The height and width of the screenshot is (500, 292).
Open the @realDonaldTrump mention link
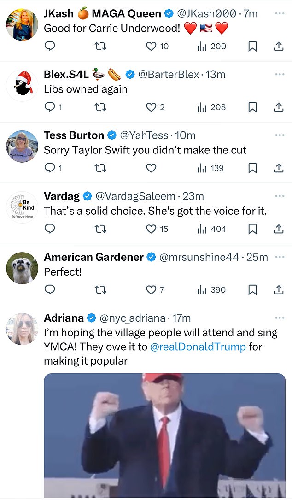[198, 347]
